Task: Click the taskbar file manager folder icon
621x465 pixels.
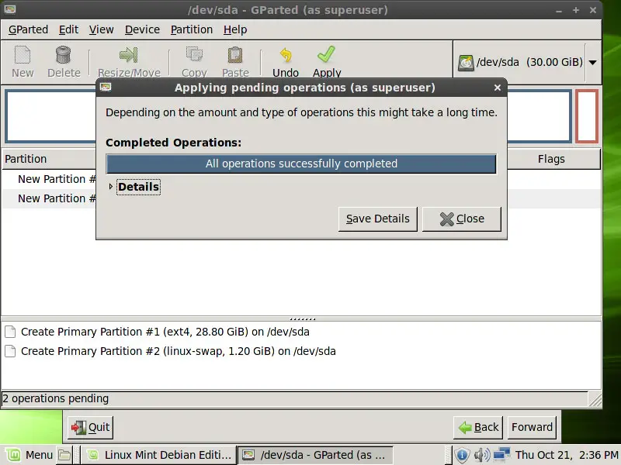Action: click(x=64, y=455)
